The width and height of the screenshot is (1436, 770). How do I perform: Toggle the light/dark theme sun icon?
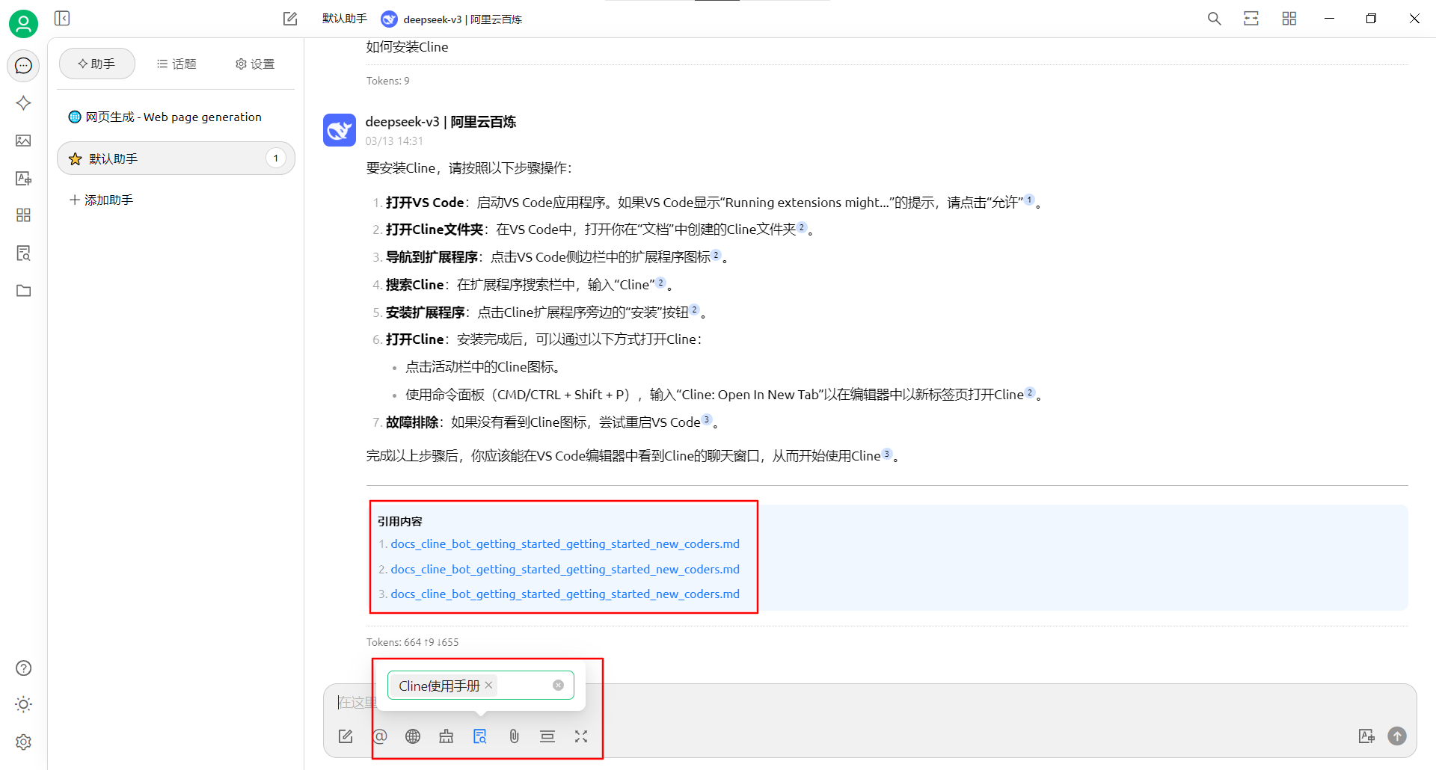tap(23, 704)
